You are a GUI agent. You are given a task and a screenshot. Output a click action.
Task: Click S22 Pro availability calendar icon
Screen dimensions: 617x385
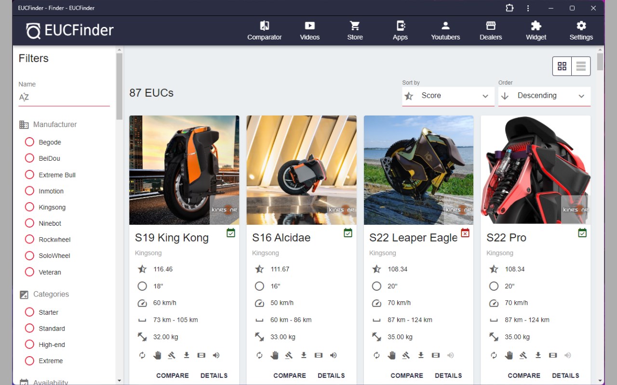(x=582, y=233)
